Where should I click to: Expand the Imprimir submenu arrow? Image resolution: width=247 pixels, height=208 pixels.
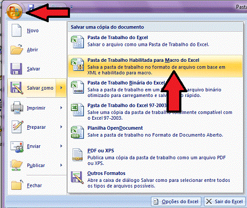coord(61,108)
